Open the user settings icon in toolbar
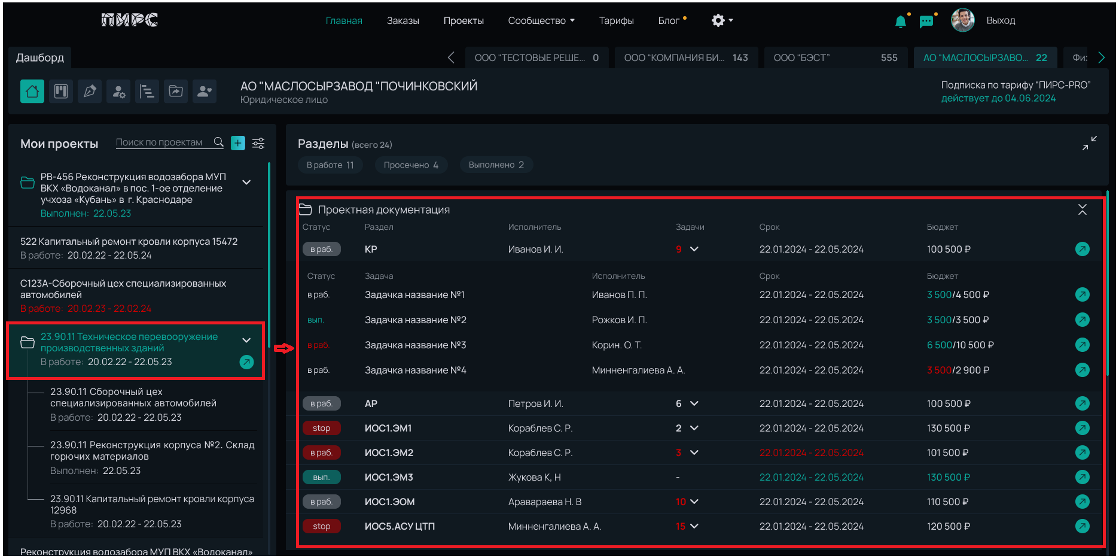Image resolution: width=1119 pixels, height=559 pixels. (118, 92)
